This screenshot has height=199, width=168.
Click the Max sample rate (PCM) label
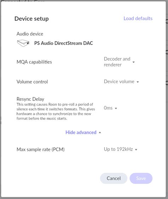(41, 150)
